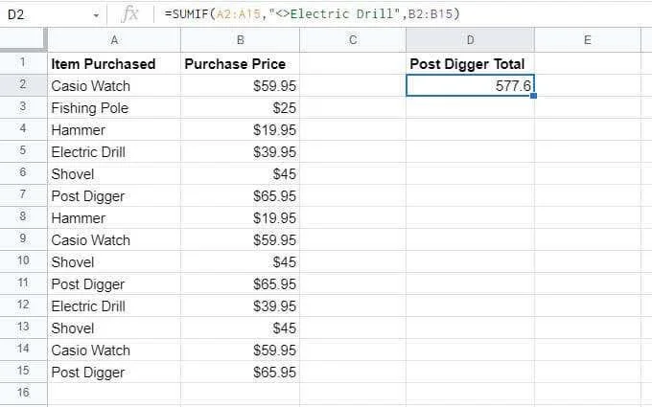Select Hammer in row 4
Image resolution: width=652 pixels, height=407 pixels.
click(x=114, y=129)
